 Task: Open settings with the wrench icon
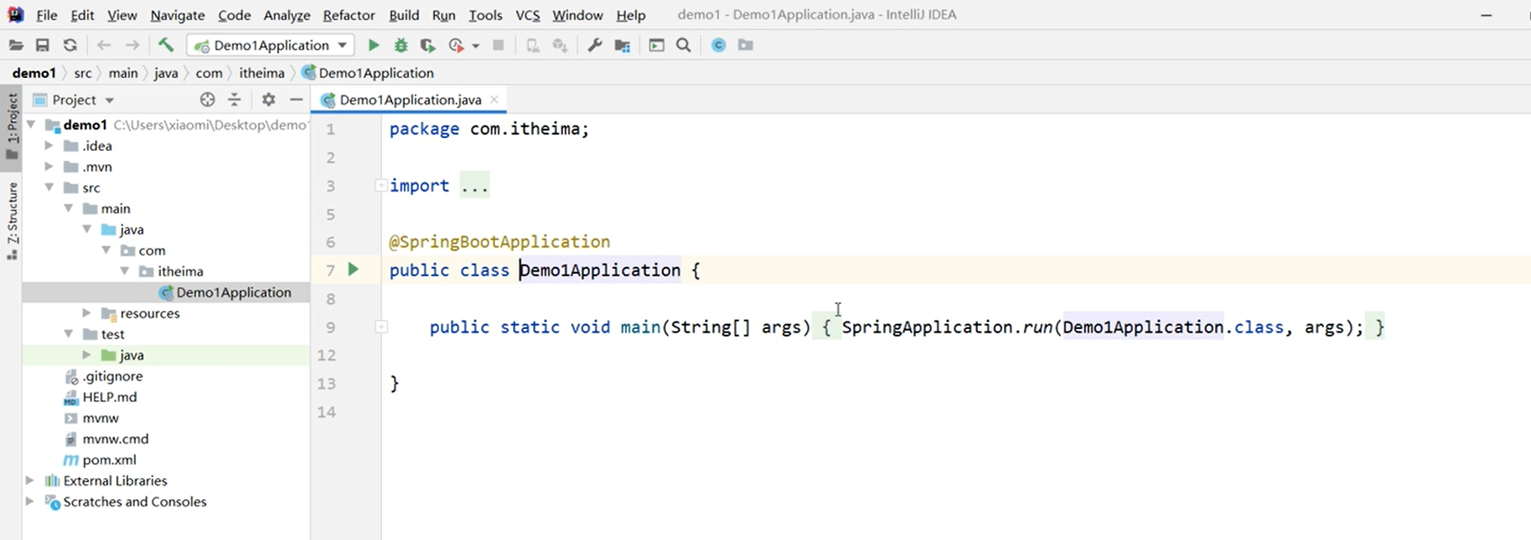[595, 45]
